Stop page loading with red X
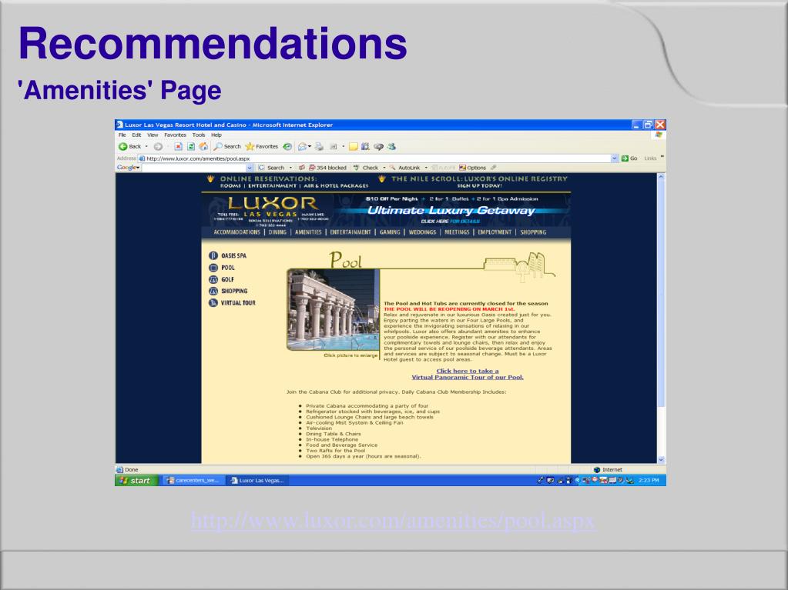This screenshot has width=788, height=590. pos(178,146)
